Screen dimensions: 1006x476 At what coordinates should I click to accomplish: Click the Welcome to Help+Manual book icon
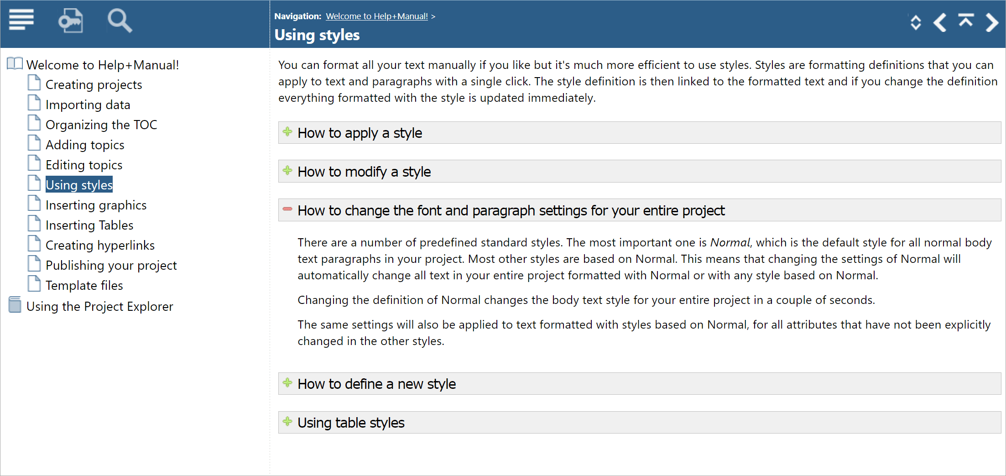pos(15,64)
